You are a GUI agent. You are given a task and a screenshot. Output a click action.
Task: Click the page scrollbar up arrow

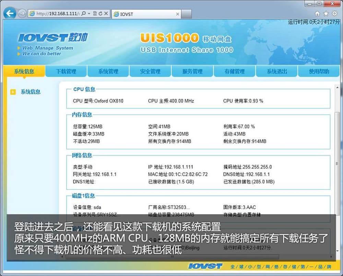point(337,88)
